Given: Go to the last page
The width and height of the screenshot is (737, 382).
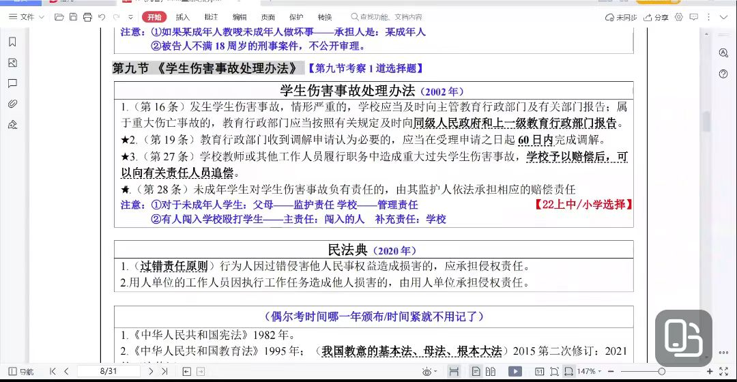Looking at the screenshot, I should 164,371.
